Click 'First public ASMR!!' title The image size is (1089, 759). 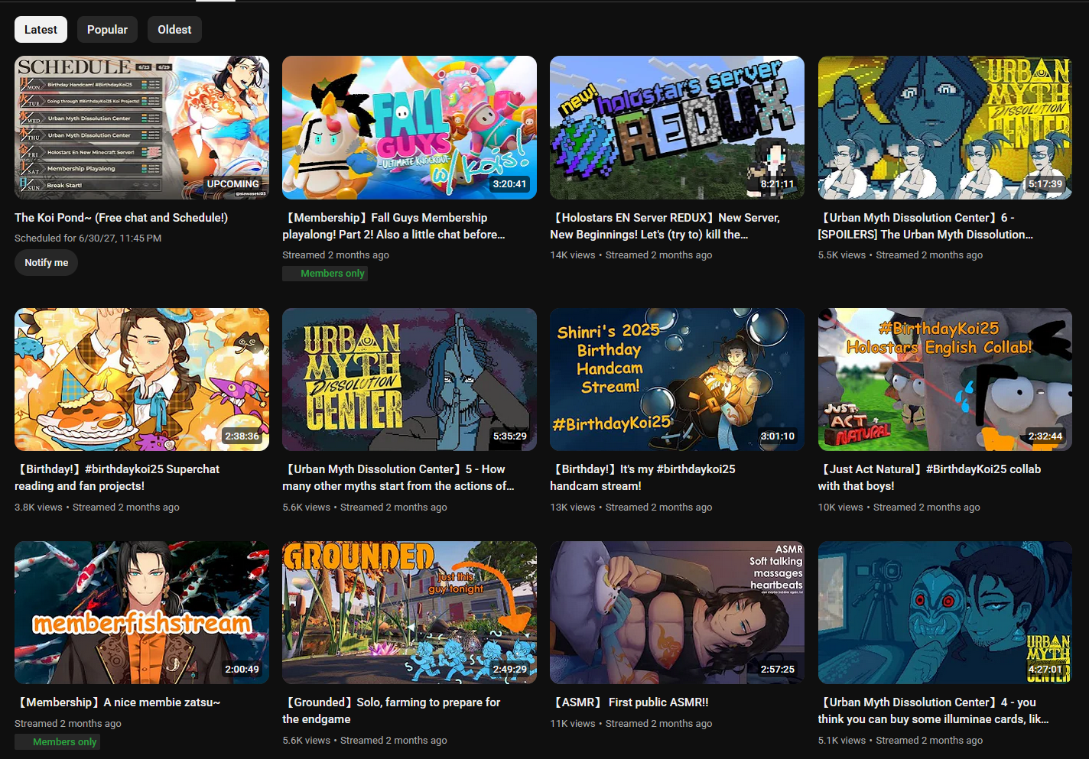click(629, 702)
